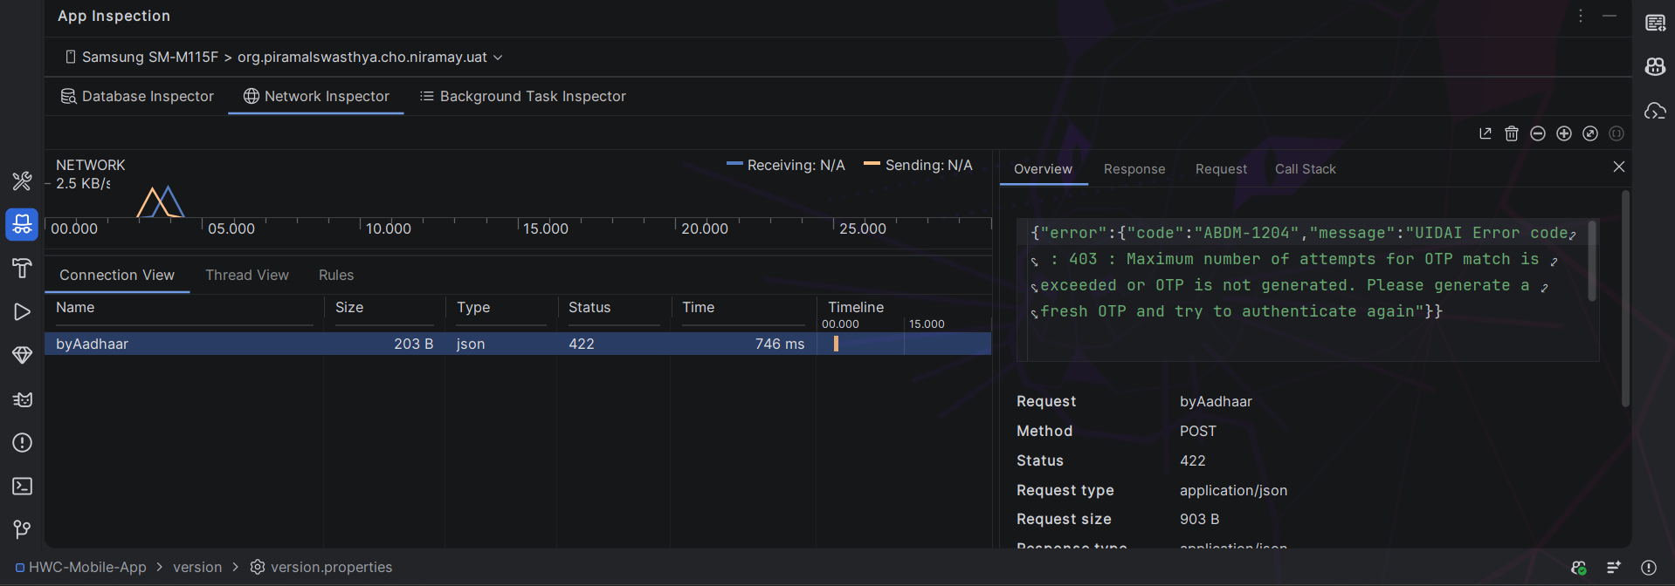Open App Inspection options kebab menu

(1581, 16)
